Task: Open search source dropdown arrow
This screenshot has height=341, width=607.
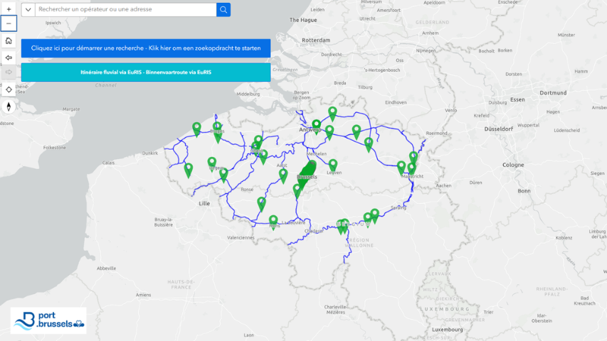Action: coord(28,10)
